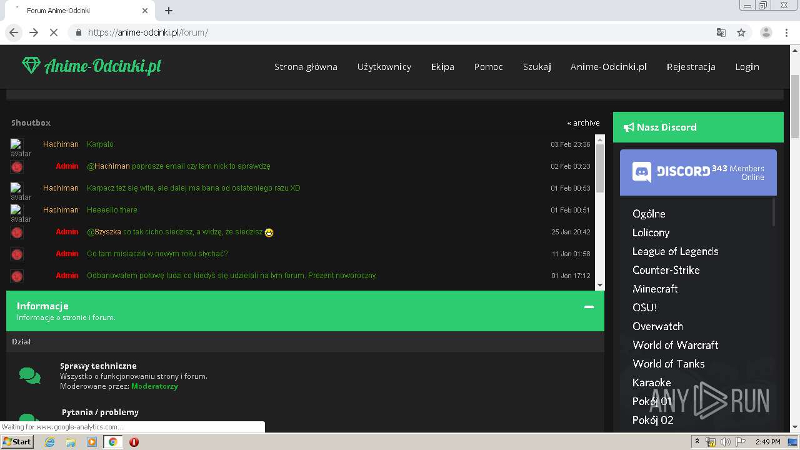800x450 pixels.
Task: Click the Discord logo in the widget
Action: pos(671,172)
